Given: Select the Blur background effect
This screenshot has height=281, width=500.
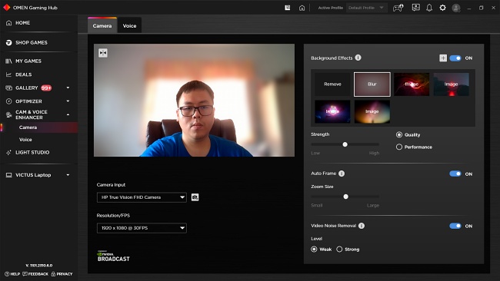Looking at the screenshot, I should point(372,84).
